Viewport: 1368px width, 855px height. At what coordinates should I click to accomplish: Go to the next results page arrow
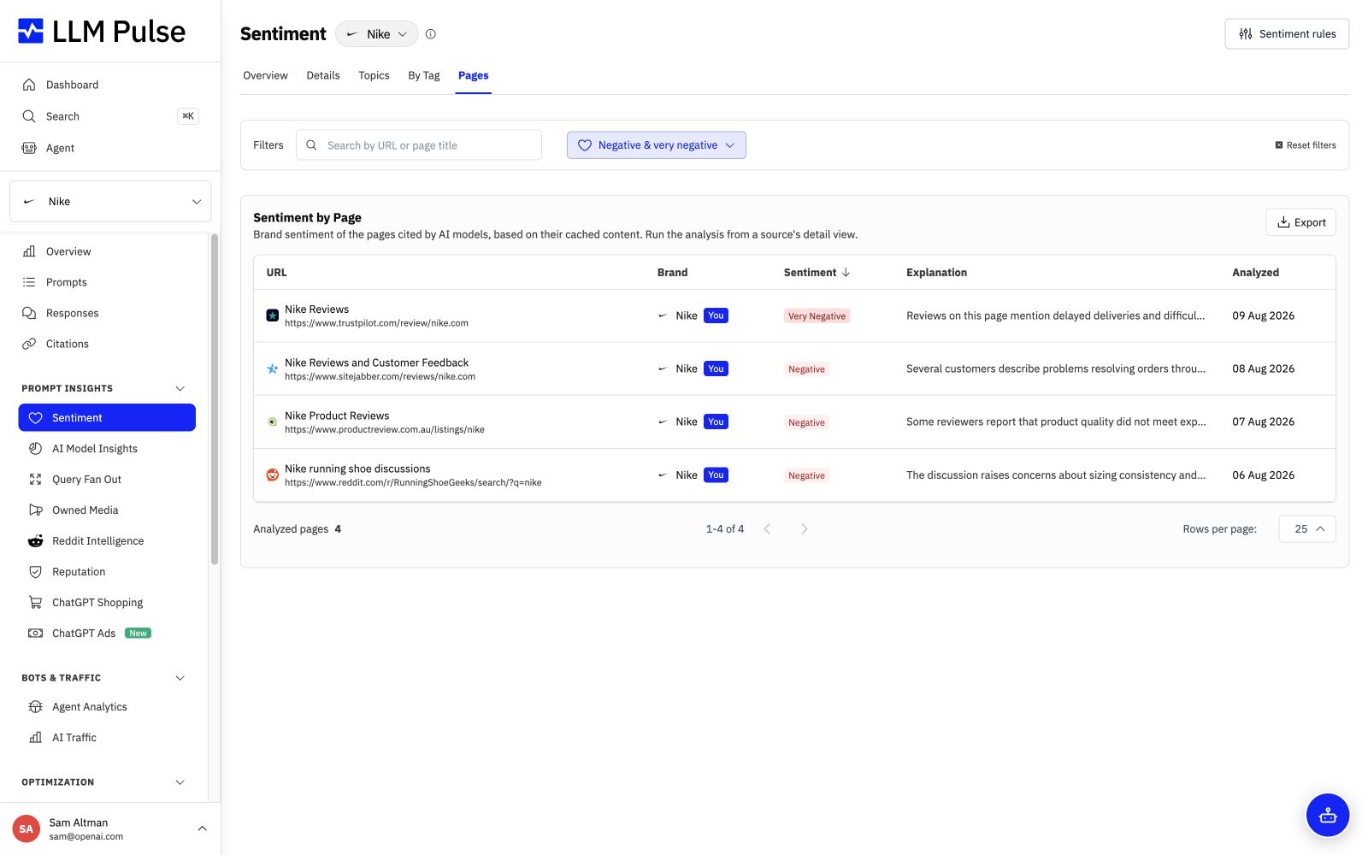(x=804, y=529)
